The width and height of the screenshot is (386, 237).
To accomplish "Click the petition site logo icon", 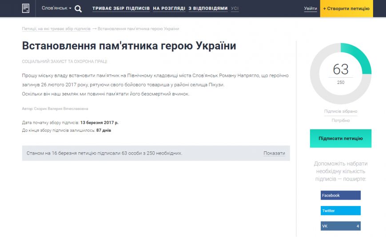I will click(26, 8).
